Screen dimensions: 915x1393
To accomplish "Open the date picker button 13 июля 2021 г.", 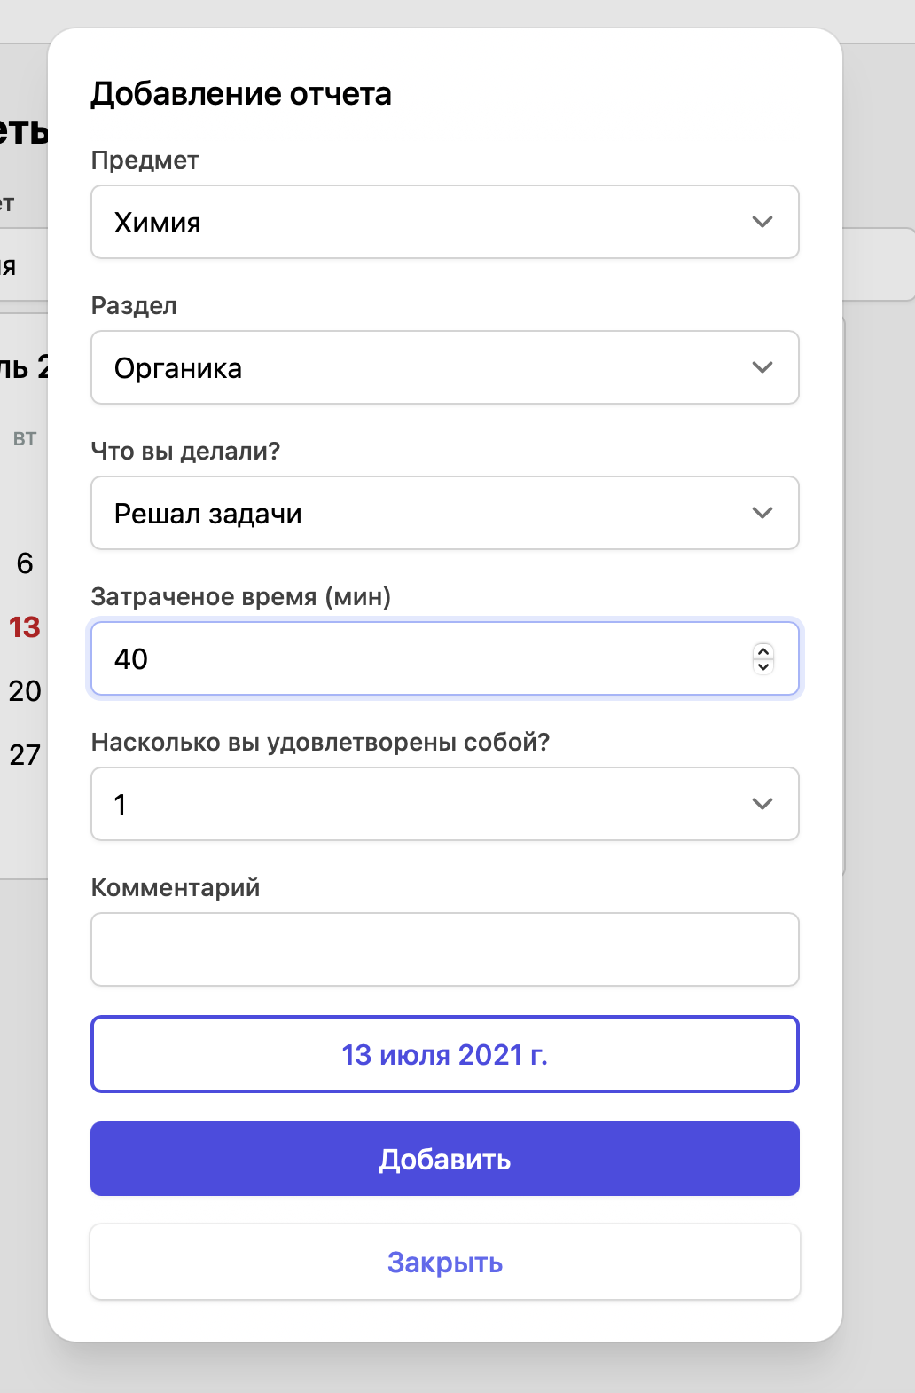I will click(x=445, y=1054).
